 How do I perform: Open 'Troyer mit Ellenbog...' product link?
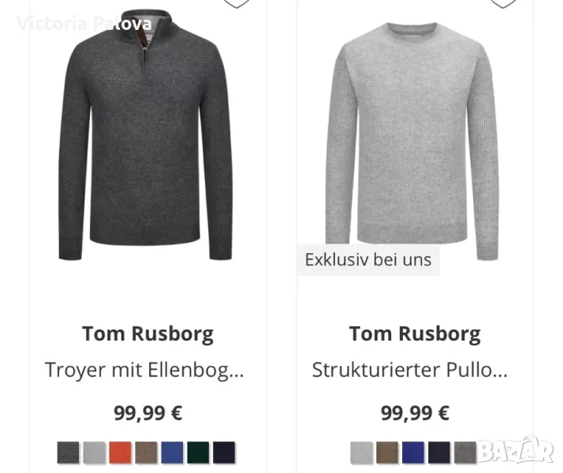tap(144, 370)
